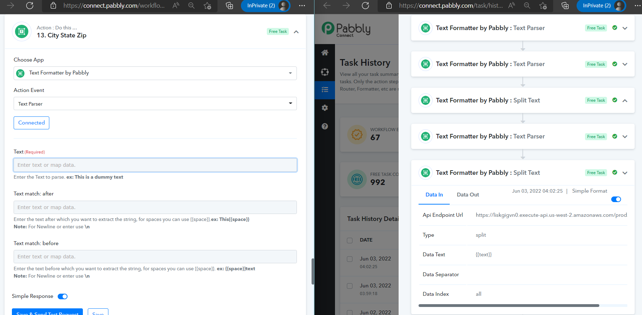Select the Jun 02, 2022 row checkbox

pos(350,313)
